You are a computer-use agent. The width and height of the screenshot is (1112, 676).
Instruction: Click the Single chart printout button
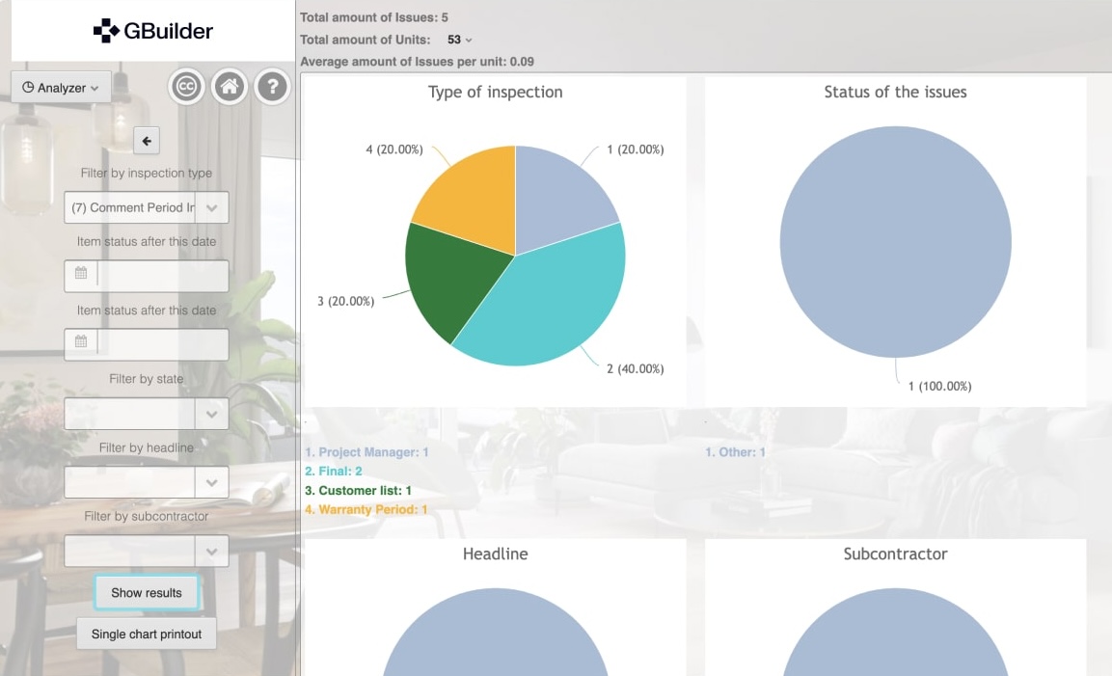[x=146, y=634]
